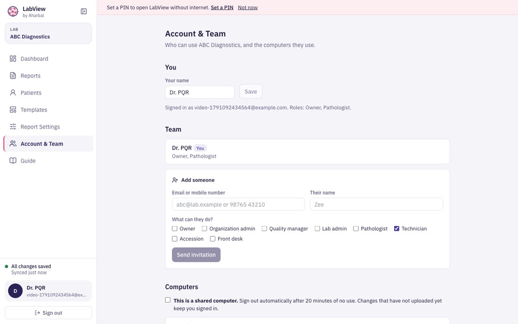The width and height of the screenshot is (518, 324).
Task: Click the Account & Team people icon
Action: click(x=13, y=144)
